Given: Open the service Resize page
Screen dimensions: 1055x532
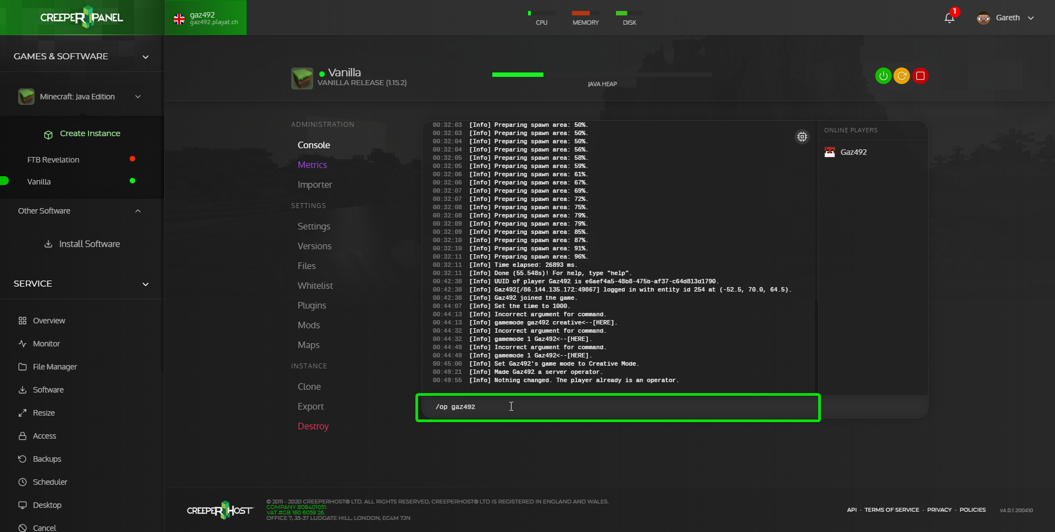Looking at the screenshot, I should pos(44,413).
